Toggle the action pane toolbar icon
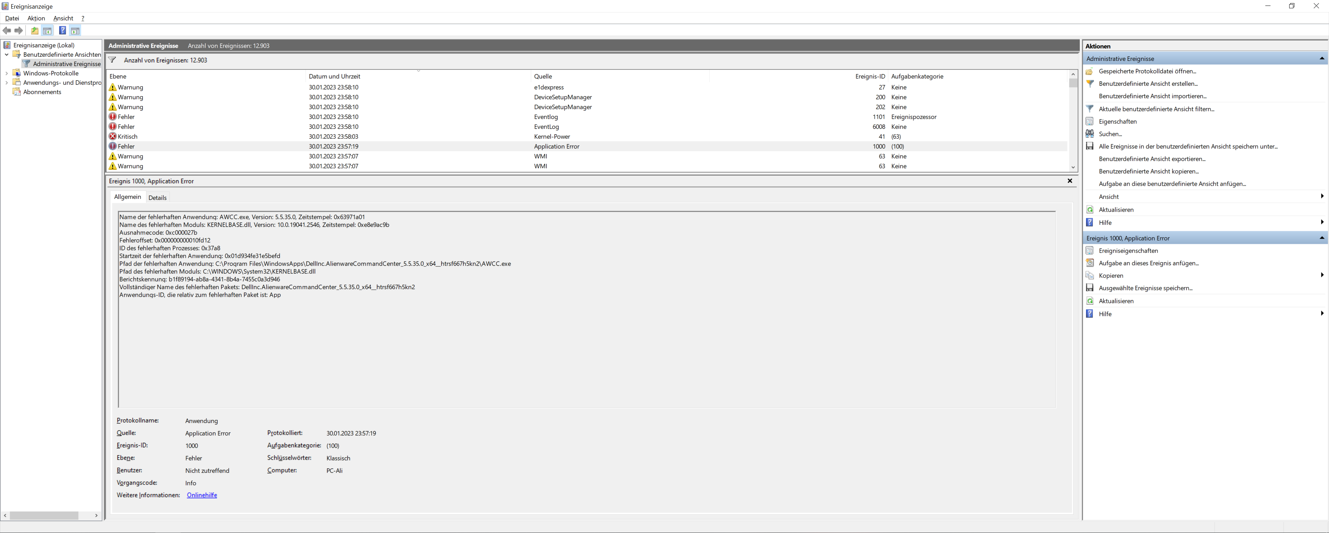This screenshot has height=533, width=1329. point(75,31)
